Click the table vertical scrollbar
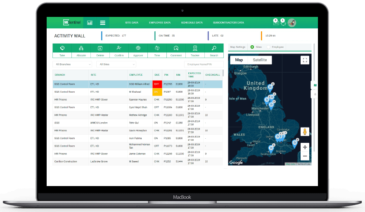The width and height of the screenshot is (365, 212). 223,73
